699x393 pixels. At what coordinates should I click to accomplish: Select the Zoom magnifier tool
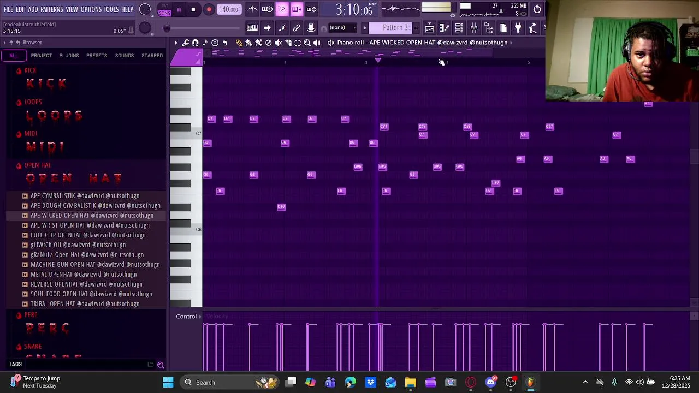(307, 43)
